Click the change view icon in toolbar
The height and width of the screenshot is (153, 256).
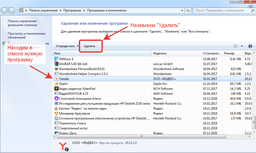(x=236, y=46)
